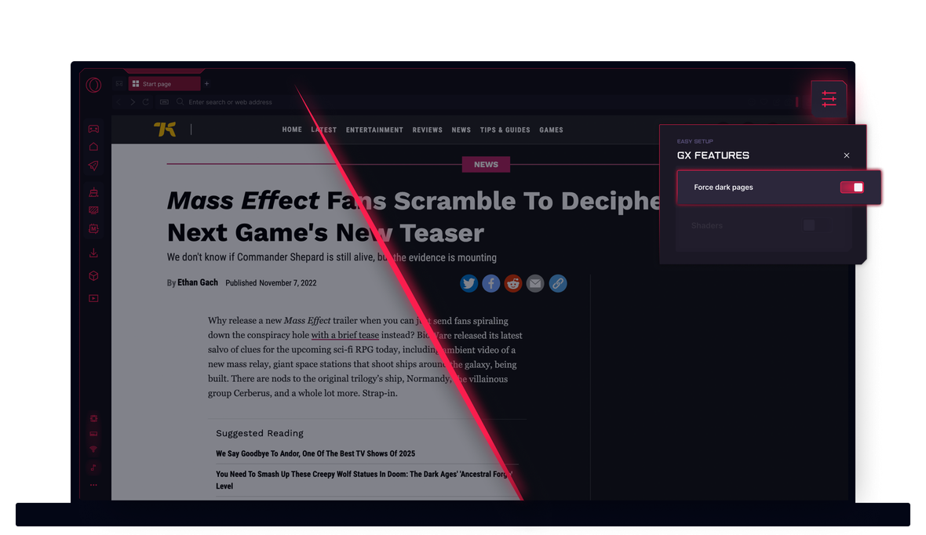This screenshot has width=926, height=535.
Task: Open REVIEWS in Kotaku navigation
Action: pos(428,130)
